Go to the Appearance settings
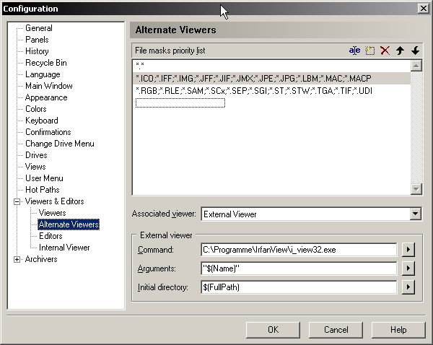This screenshot has width=433, height=345. pyautogui.click(x=46, y=97)
